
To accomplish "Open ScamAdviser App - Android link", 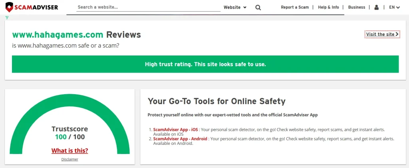I will click(180, 139).
